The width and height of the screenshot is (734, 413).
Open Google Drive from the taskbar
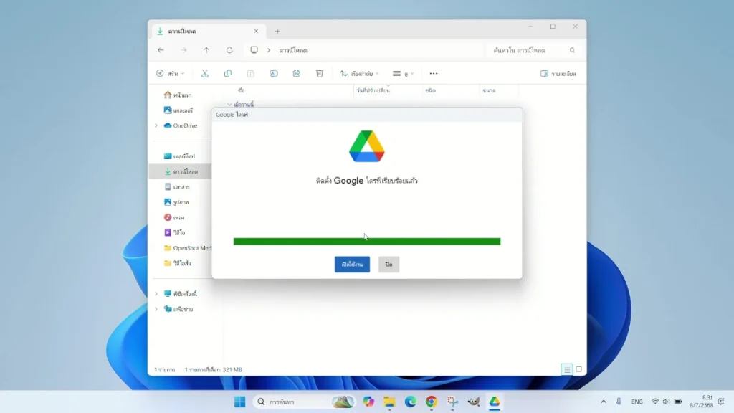coord(495,402)
